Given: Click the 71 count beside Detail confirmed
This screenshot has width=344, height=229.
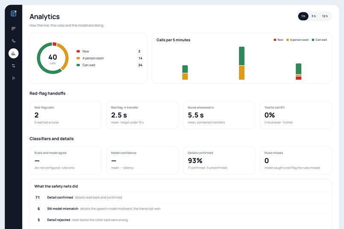Looking at the screenshot, I should click(38, 197).
